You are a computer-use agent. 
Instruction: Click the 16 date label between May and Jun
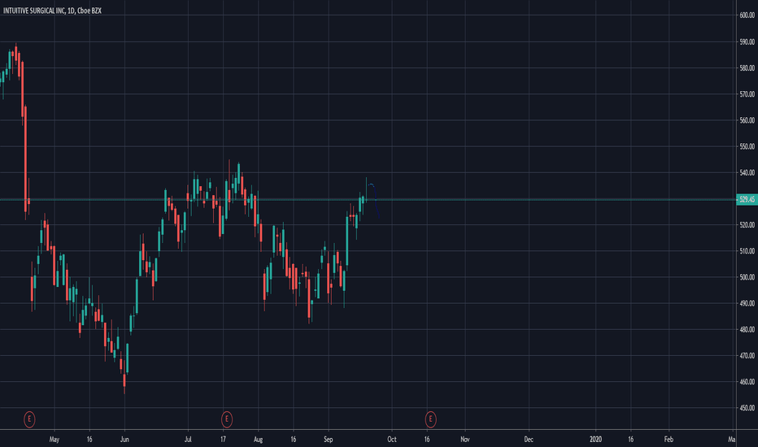coord(89,439)
